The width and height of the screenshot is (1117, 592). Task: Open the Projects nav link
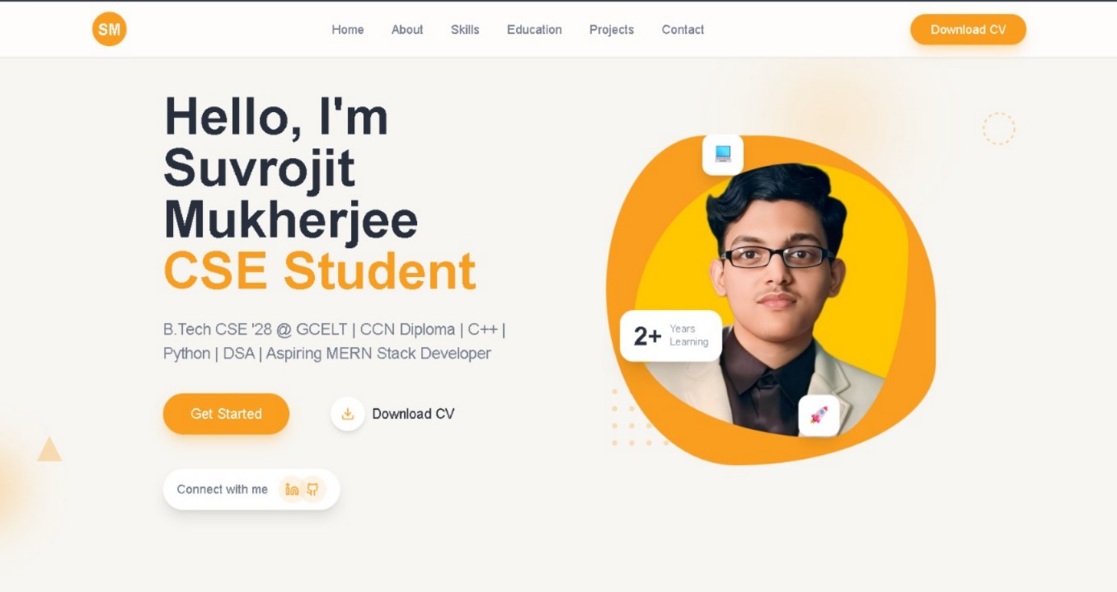point(612,30)
